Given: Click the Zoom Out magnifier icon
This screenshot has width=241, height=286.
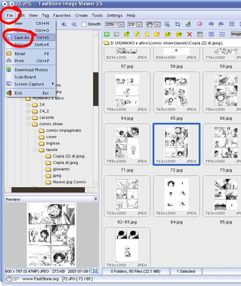Looking at the screenshot, I should [x=74, y=24].
